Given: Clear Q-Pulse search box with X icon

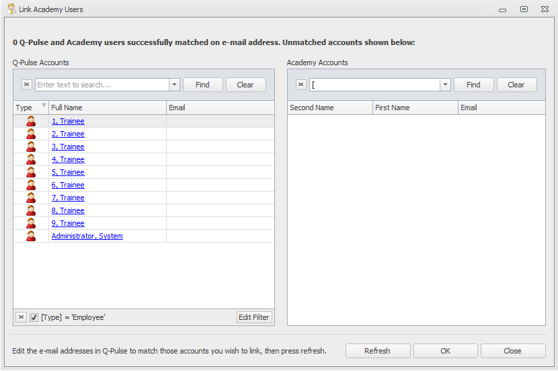Looking at the screenshot, I should click(x=27, y=85).
